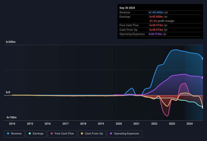Image resolution: width=207 pixels, height=141 pixels.
Task: Click the Earnings label in tooltip
Action: click(125, 17)
